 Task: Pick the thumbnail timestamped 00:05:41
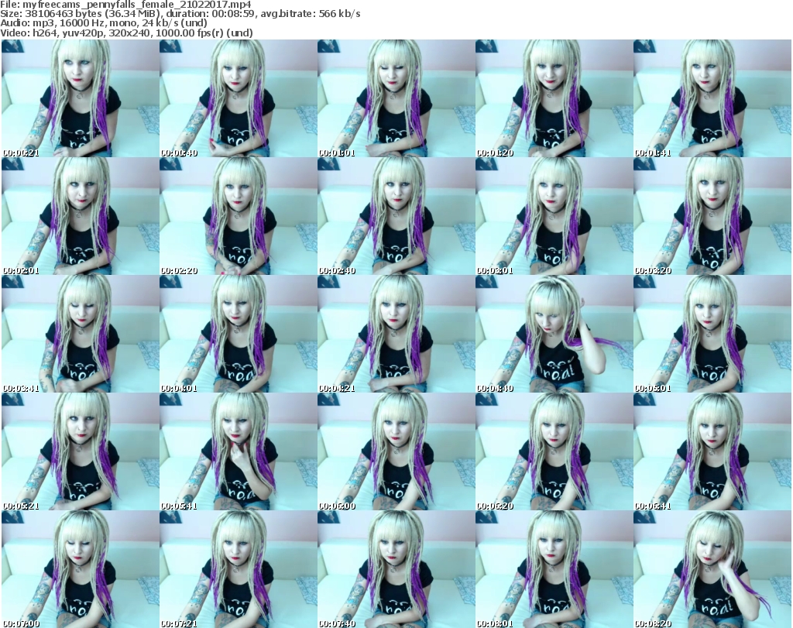(239, 451)
